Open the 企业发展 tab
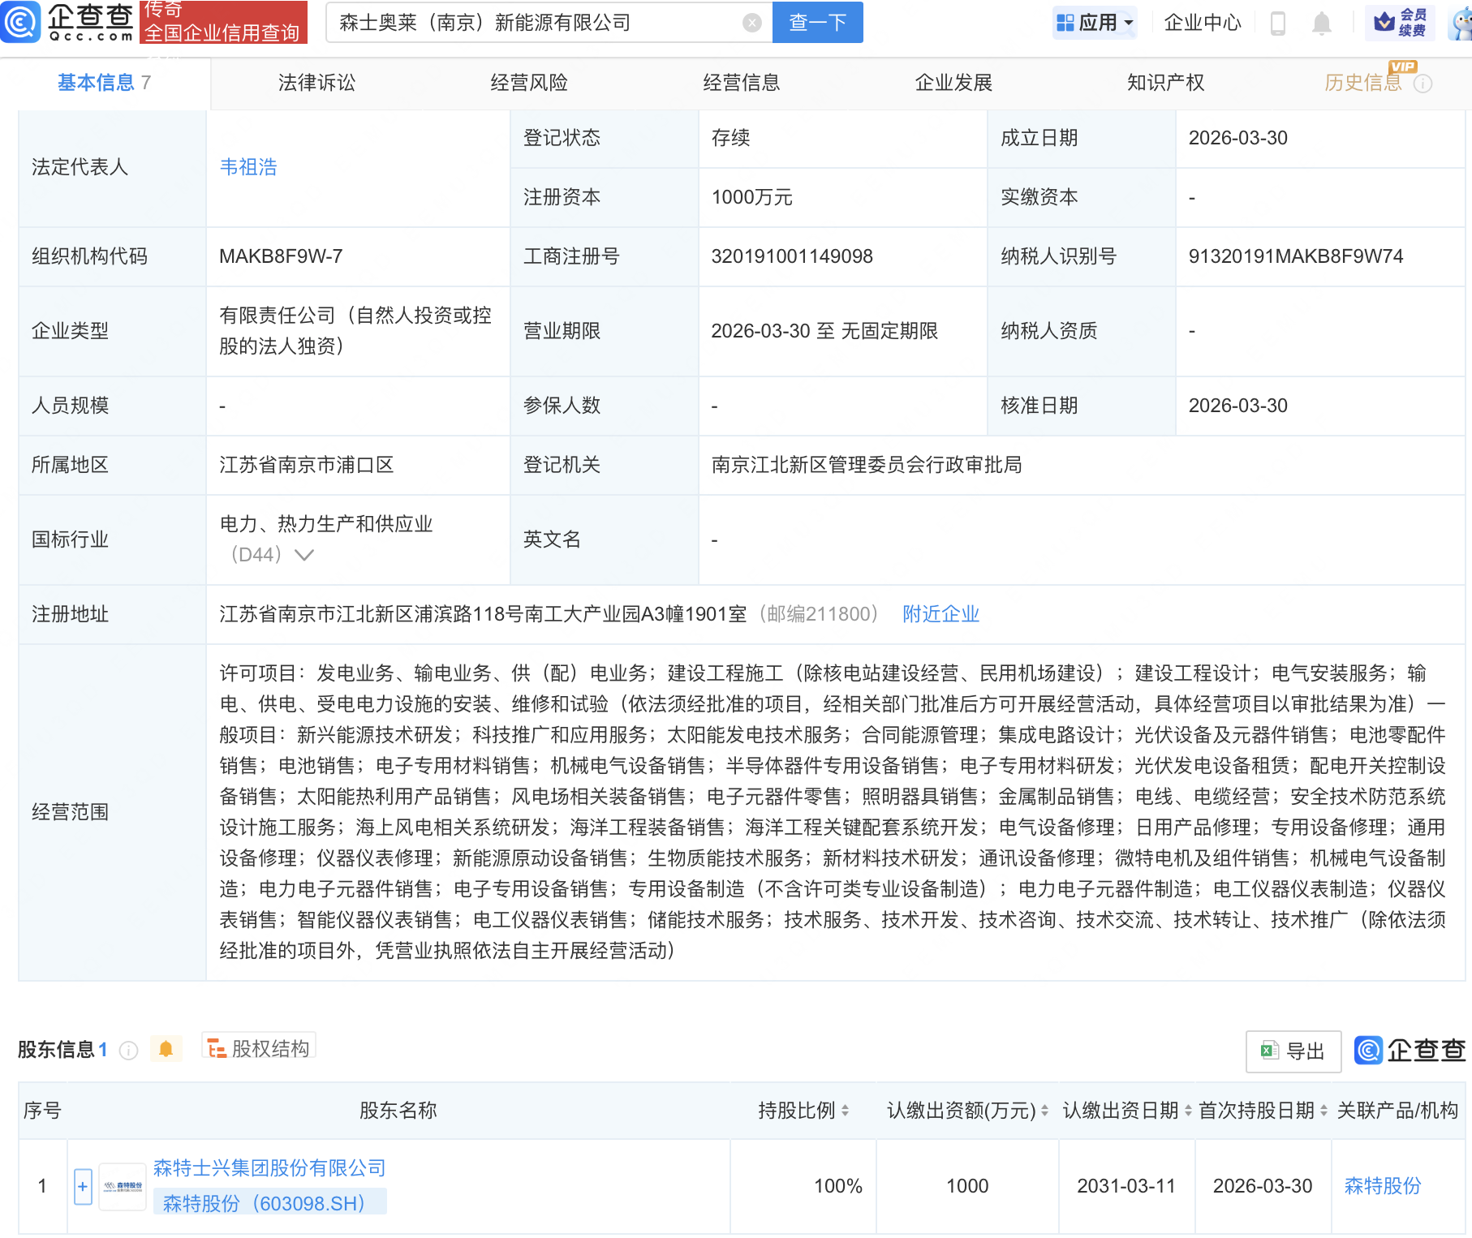 (x=953, y=82)
